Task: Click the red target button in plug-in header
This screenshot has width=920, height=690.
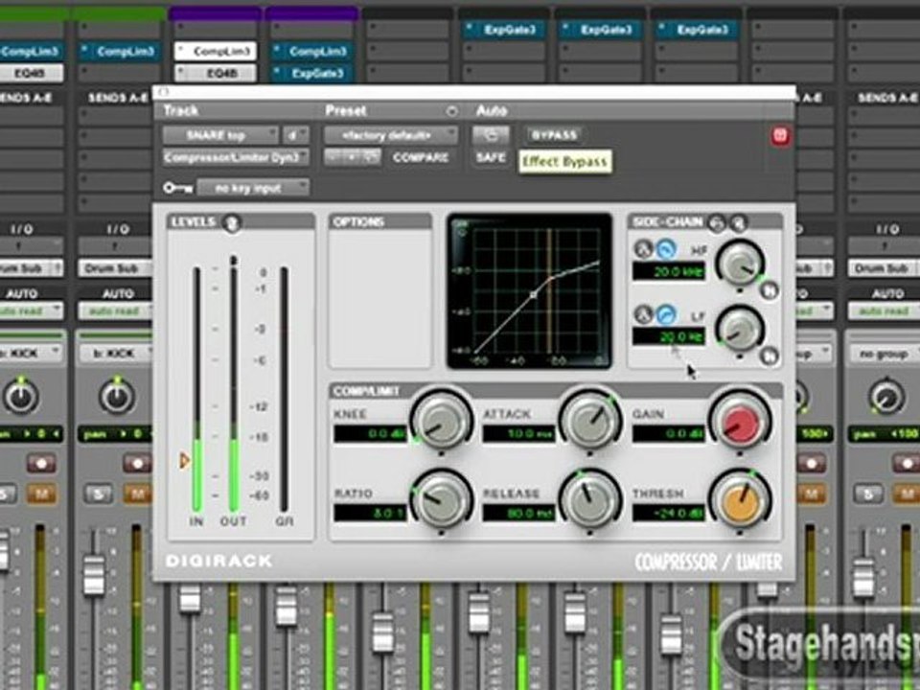Action: click(780, 136)
